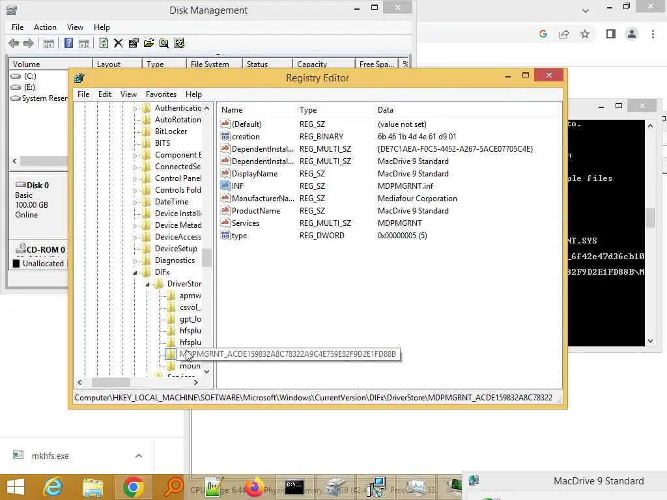Collapse the DriverStore registry key
The width and height of the screenshot is (667, 500).
[147, 285]
